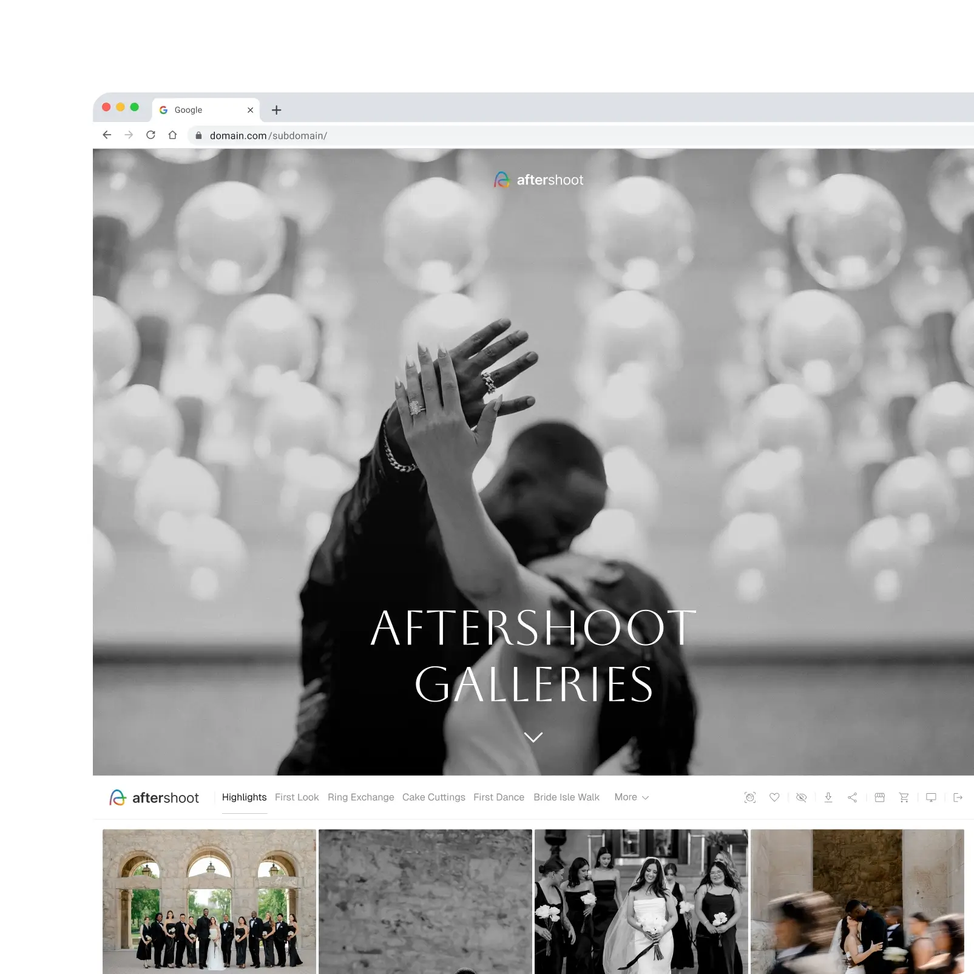Open the Ring Exchange tab
Image resolution: width=974 pixels, height=974 pixels.
[x=361, y=797]
